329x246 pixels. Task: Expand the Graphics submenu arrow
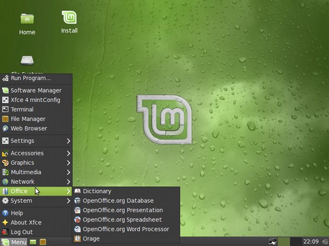(x=68, y=163)
